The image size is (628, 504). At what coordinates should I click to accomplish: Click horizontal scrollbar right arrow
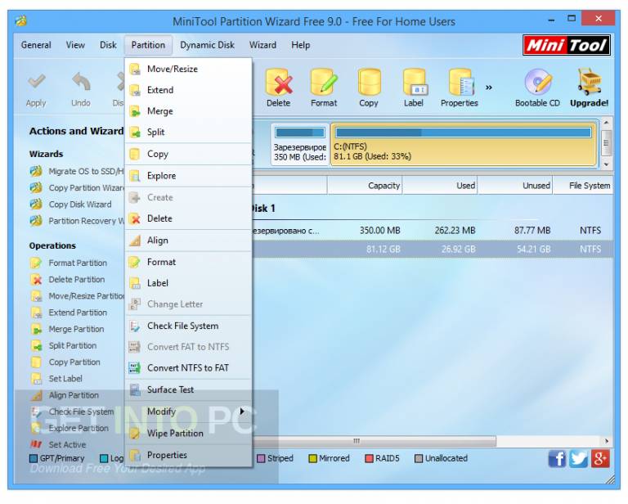(x=607, y=441)
